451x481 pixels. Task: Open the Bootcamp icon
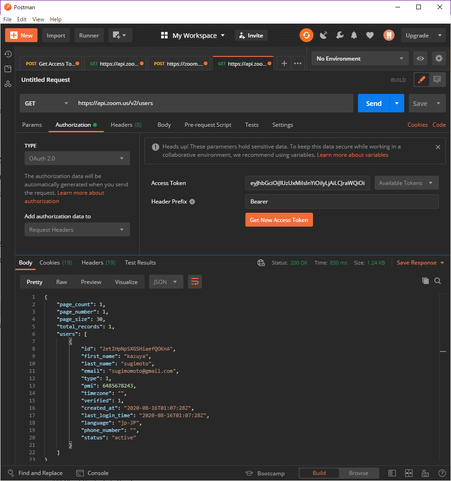coord(249,473)
